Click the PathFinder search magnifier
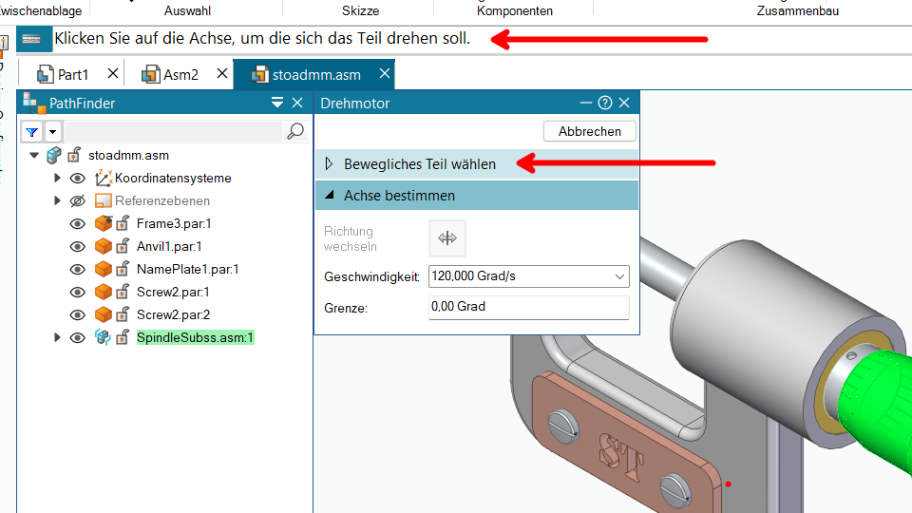The image size is (912, 513). pyautogui.click(x=295, y=131)
